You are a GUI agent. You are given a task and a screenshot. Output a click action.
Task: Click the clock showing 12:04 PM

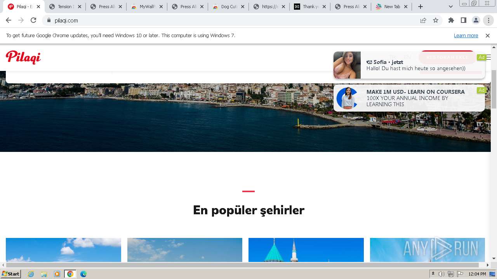click(x=477, y=274)
